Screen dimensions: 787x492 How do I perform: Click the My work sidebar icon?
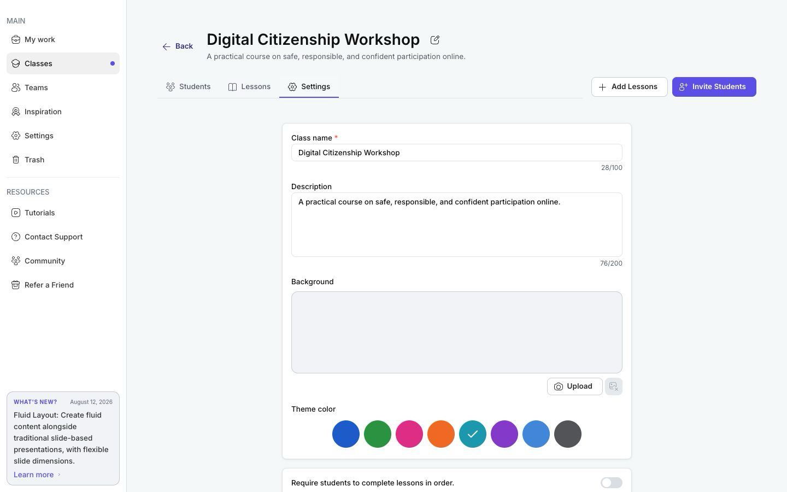click(16, 39)
